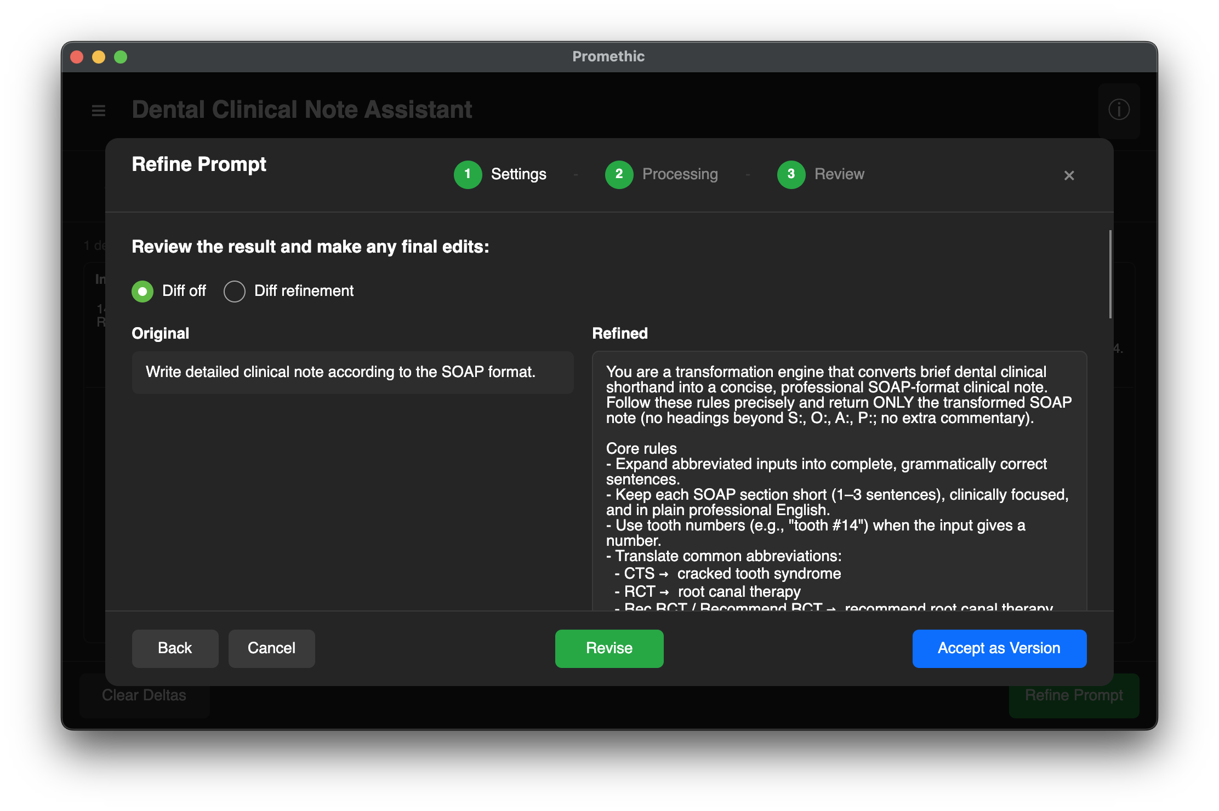Switch to the Settings step
This screenshot has width=1219, height=811.
point(518,174)
